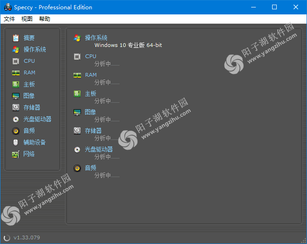Click the v1.33.079 version text

pyautogui.click(x=27, y=237)
